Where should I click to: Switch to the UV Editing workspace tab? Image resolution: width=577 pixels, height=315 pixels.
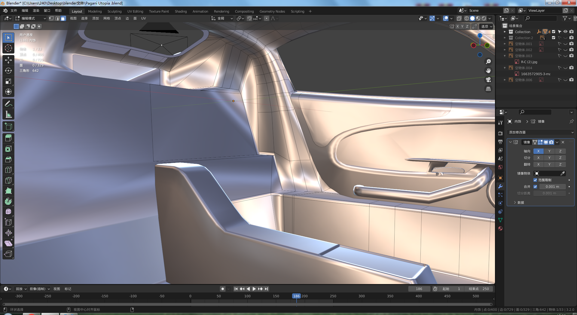(x=135, y=11)
